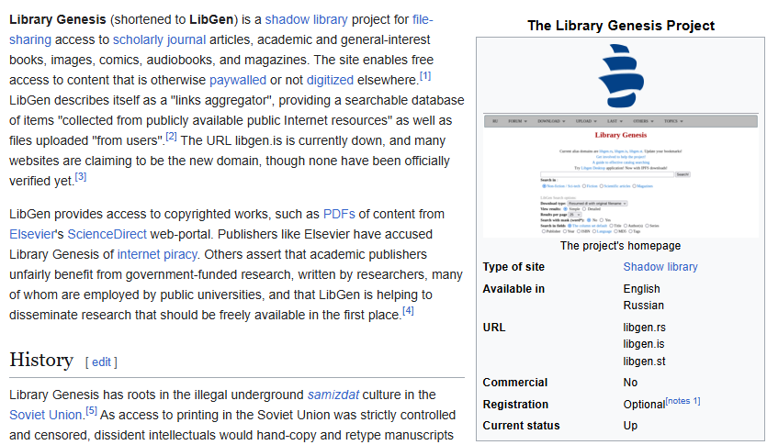Jump to citation [3]

81,177
